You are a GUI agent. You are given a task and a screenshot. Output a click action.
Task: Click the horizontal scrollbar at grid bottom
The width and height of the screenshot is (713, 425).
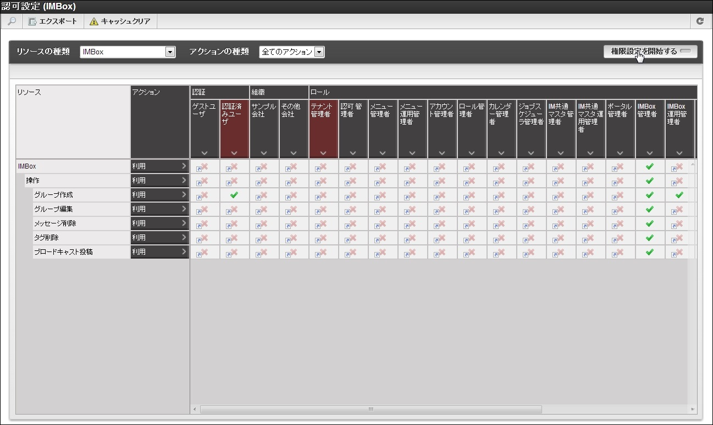point(371,410)
